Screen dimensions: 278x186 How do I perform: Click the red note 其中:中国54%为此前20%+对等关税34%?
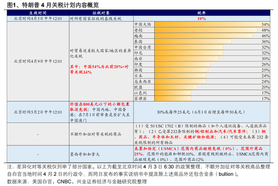point(99,69)
